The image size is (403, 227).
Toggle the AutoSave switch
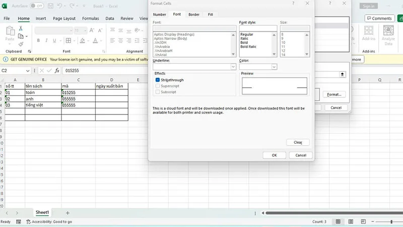pos(37,6)
